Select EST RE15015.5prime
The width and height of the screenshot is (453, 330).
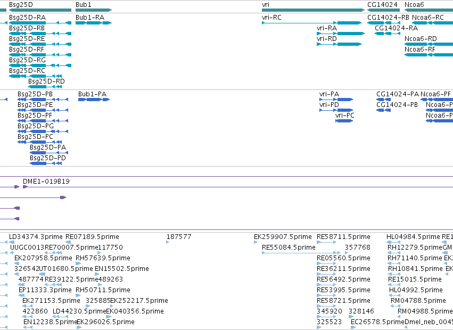tap(394, 285)
